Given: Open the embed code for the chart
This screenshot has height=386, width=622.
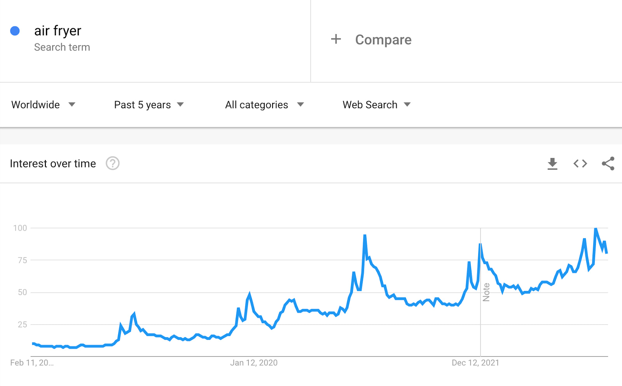Looking at the screenshot, I should pyautogui.click(x=580, y=163).
